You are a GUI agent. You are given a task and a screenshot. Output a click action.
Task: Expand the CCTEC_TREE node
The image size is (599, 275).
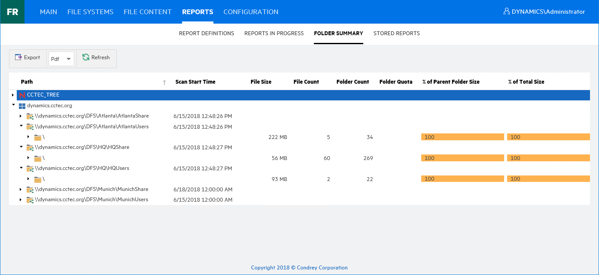point(13,95)
